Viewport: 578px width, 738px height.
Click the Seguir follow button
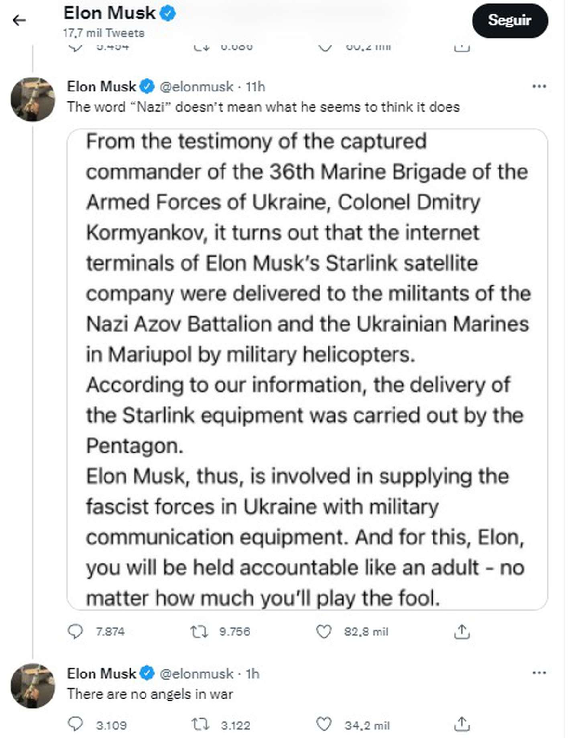510,20
